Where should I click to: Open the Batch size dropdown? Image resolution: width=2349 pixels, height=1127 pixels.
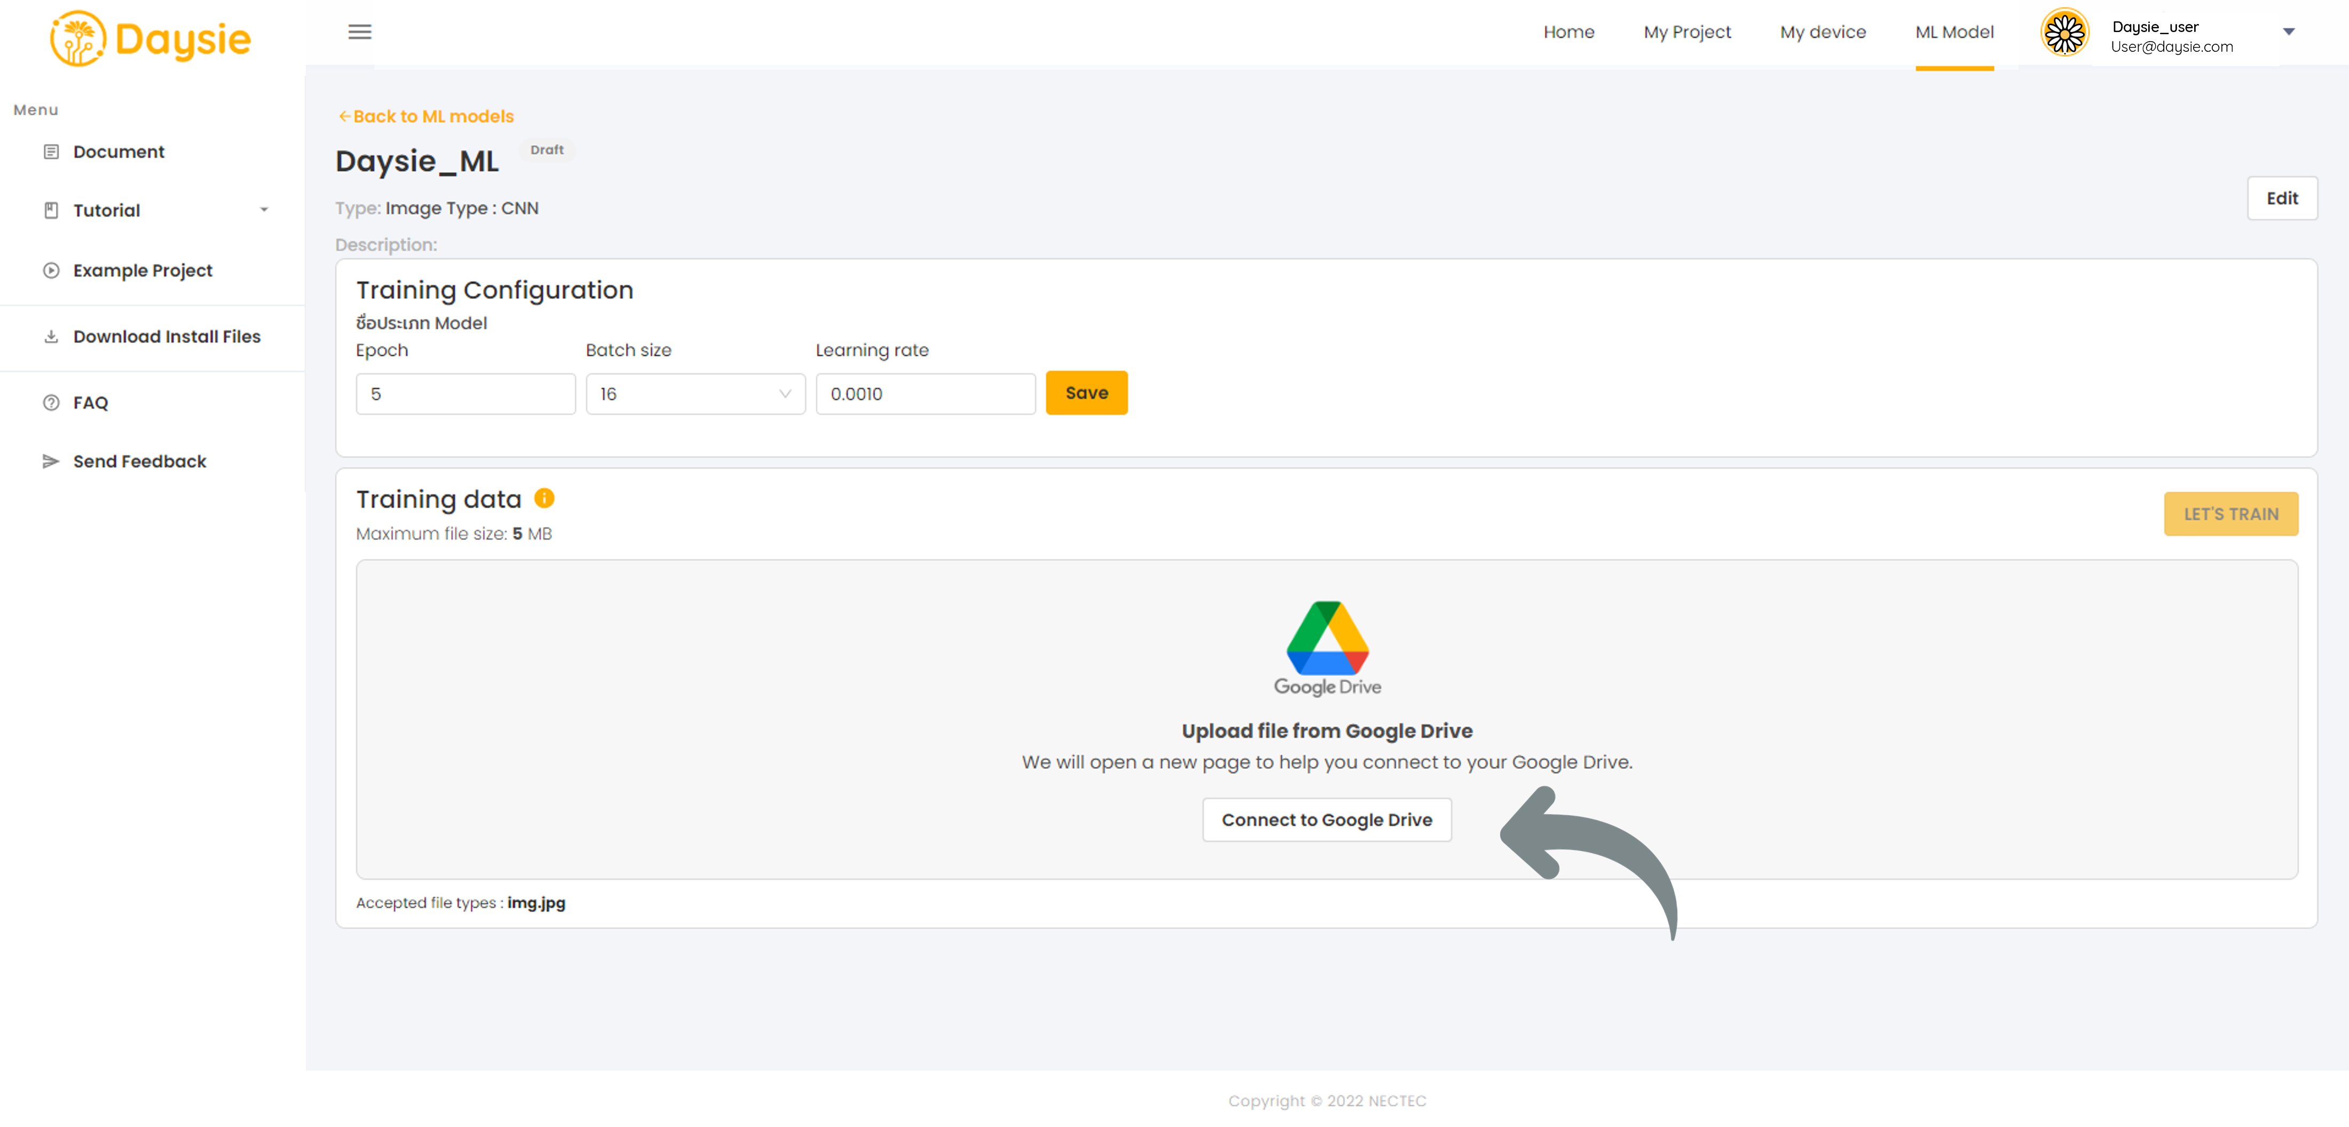695,394
